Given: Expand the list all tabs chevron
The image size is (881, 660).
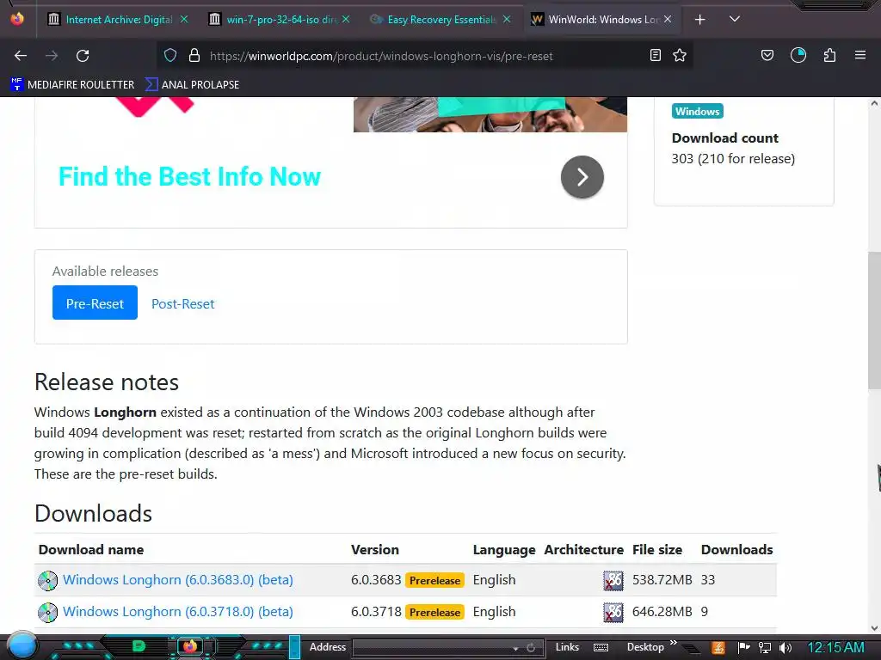Looking at the screenshot, I should (x=735, y=19).
